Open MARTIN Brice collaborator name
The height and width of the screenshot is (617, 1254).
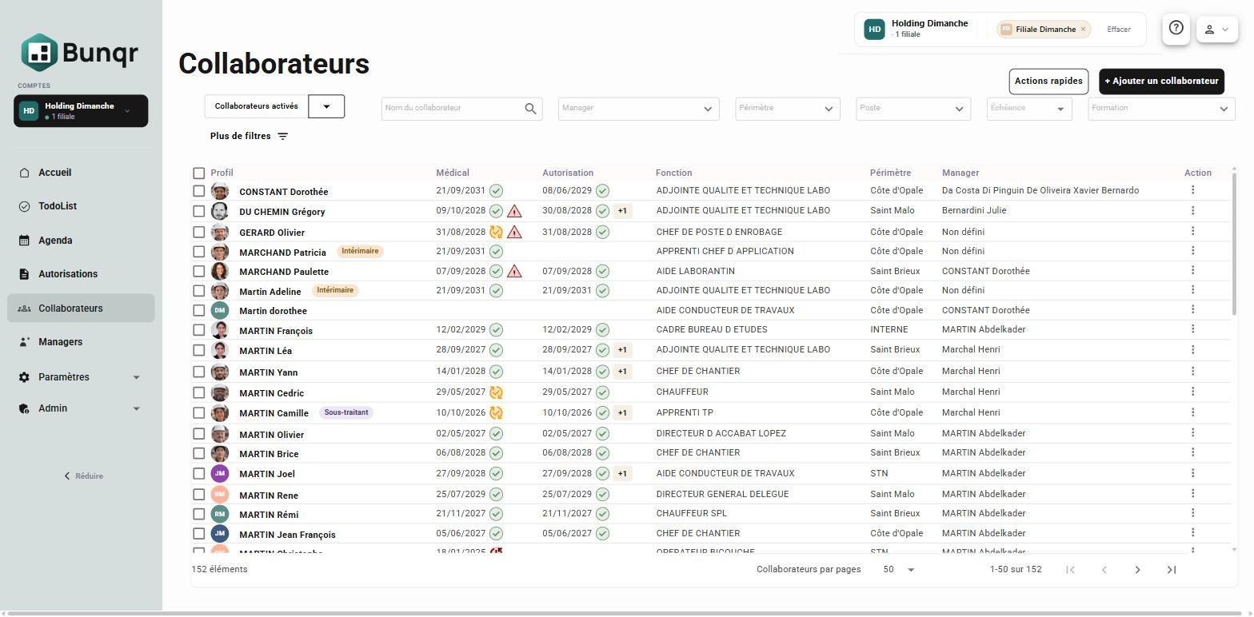[x=269, y=454]
